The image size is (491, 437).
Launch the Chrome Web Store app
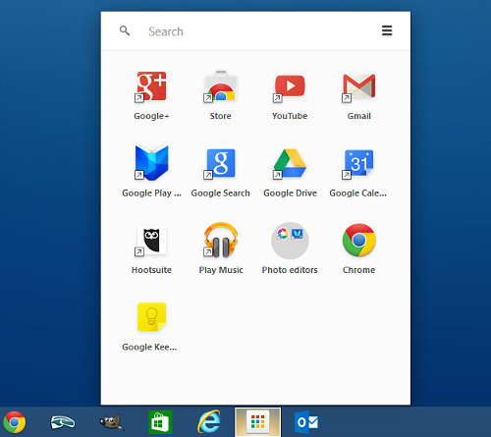tap(221, 86)
